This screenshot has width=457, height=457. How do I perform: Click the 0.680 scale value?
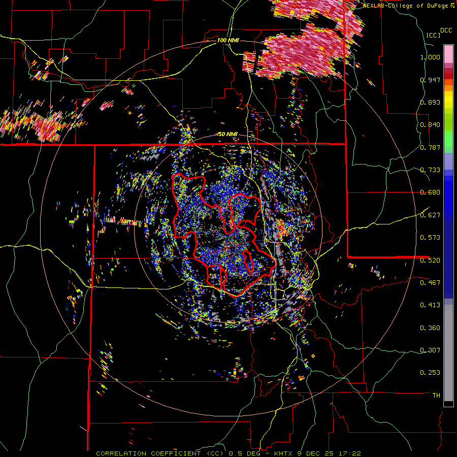[430, 192]
